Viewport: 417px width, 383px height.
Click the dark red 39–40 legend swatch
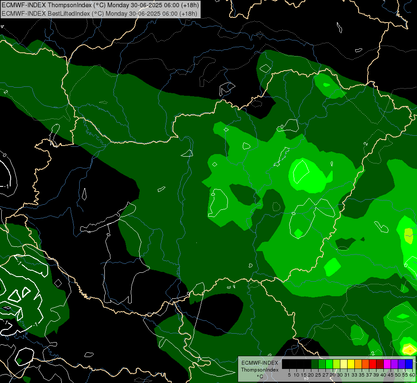pyautogui.click(x=380, y=364)
